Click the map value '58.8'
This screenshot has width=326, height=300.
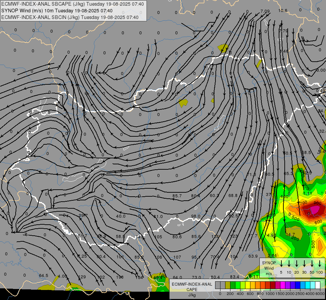tap(121, 237)
